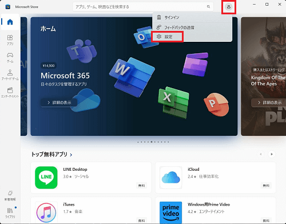Click 詳細の表示 on Kingdom Of The Apes
This screenshot has width=286, height=224.
[x=269, y=103]
